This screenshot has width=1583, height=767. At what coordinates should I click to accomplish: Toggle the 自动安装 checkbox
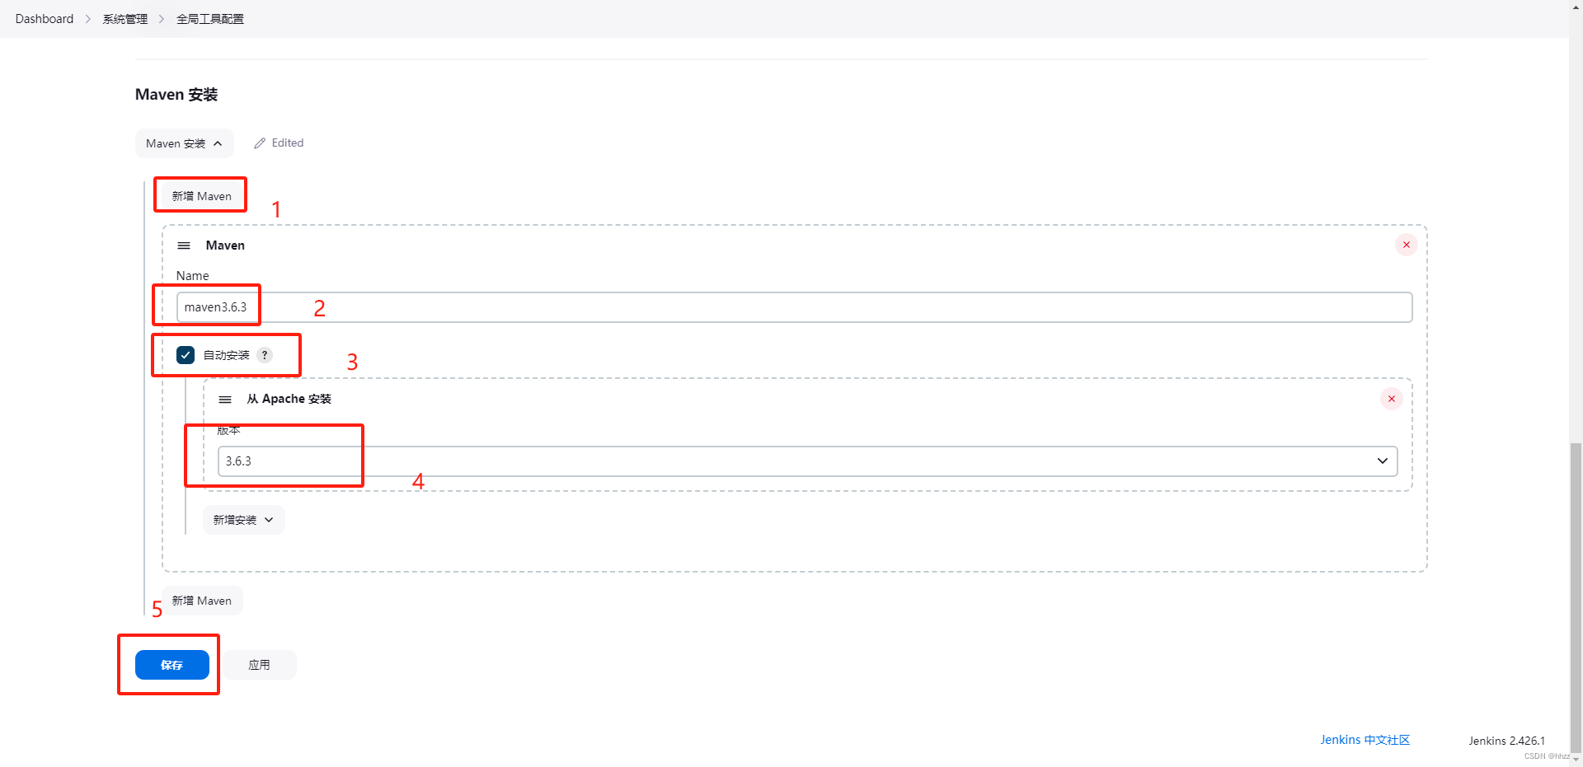186,355
